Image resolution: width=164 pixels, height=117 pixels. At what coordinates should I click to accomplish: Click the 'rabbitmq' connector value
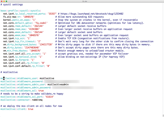(x=37, y=100)
